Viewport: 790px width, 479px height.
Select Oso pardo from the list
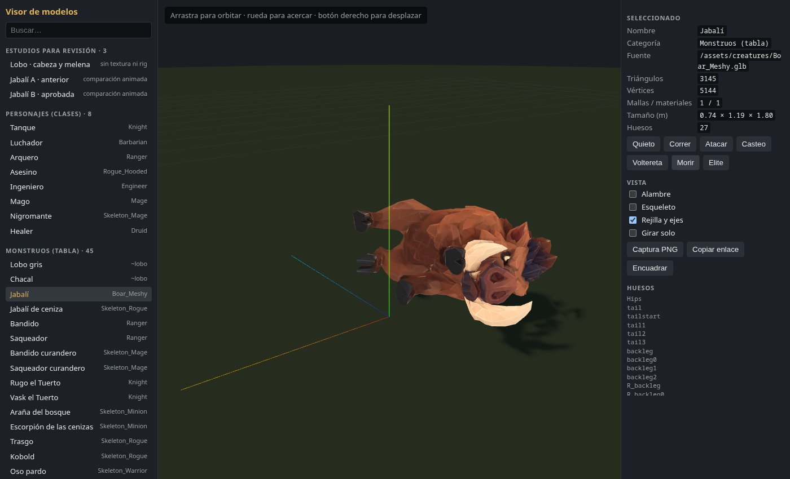click(x=78, y=471)
